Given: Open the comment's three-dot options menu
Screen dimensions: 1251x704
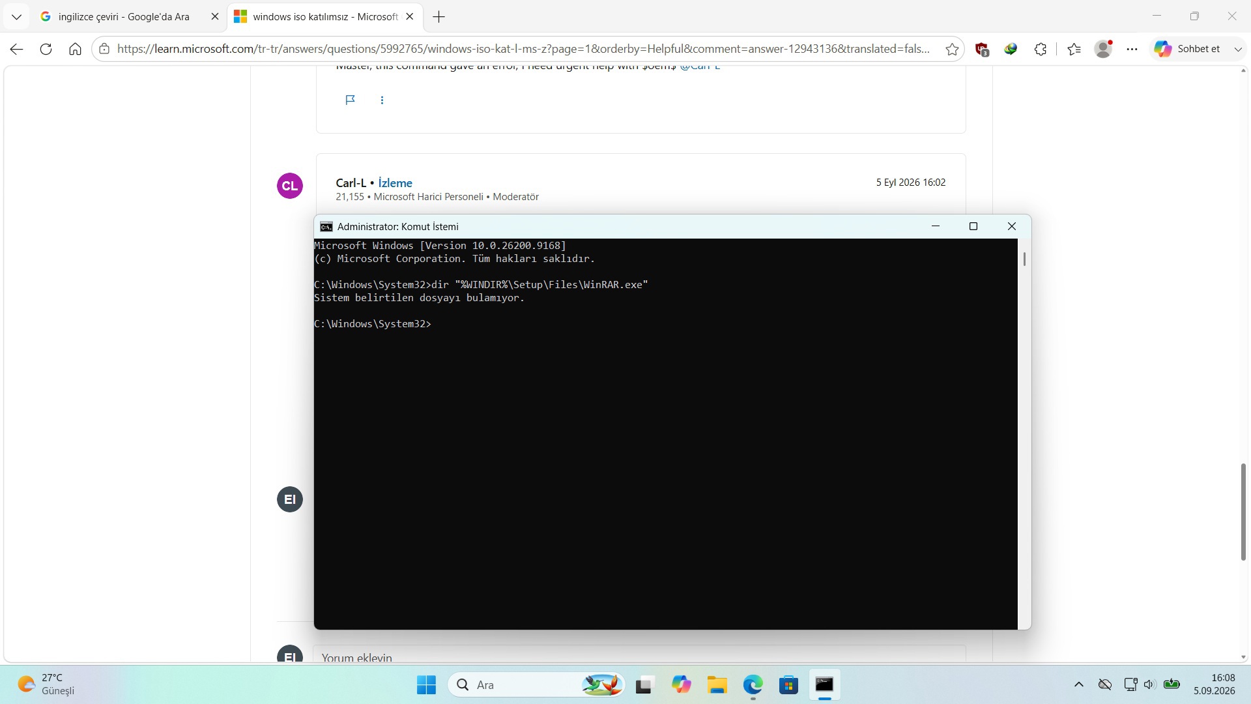Looking at the screenshot, I should point(382,100).
